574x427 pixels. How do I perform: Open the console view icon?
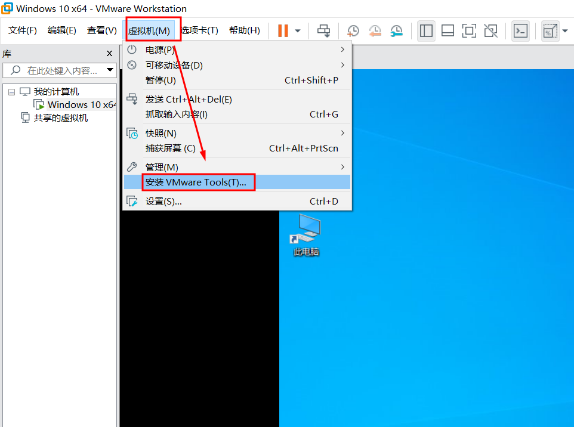click(520, 31)
